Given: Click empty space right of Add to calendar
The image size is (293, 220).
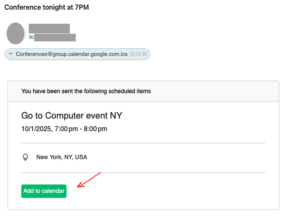Looking at the screenshot, I should pos(168,191).
